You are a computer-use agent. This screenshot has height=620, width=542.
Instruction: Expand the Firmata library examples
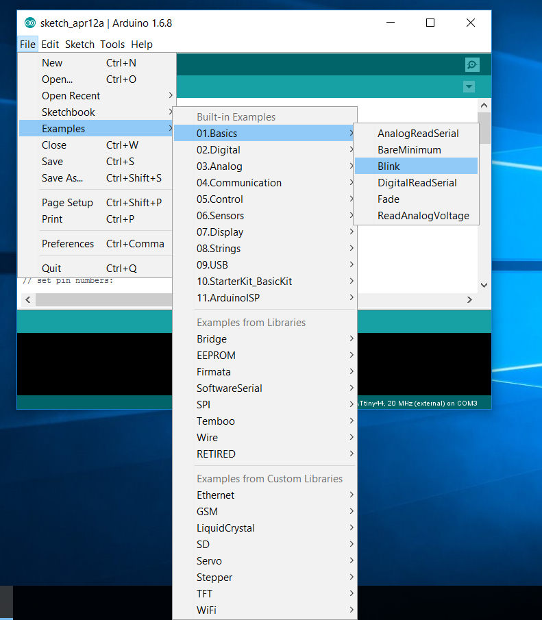pos(264,372)
